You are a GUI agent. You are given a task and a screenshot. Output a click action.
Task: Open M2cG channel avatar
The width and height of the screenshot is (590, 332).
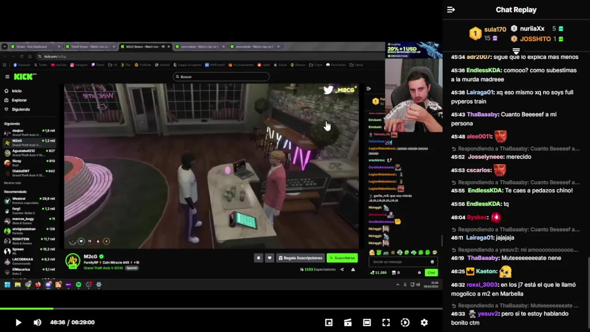[x=73, y=261]
